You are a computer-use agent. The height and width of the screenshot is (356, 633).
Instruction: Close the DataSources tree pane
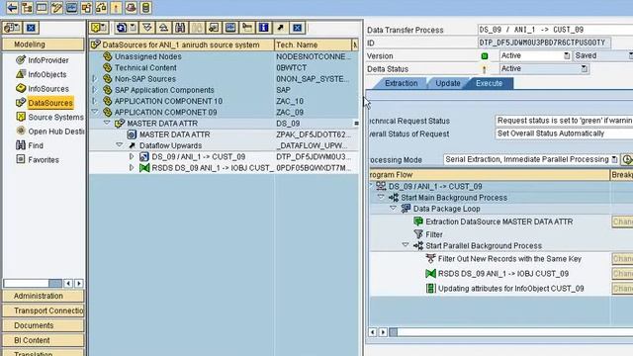pos(297,28)
